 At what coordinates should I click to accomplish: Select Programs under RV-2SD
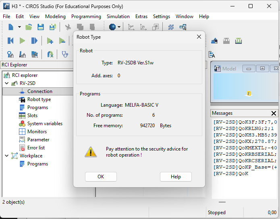(37, 107)
